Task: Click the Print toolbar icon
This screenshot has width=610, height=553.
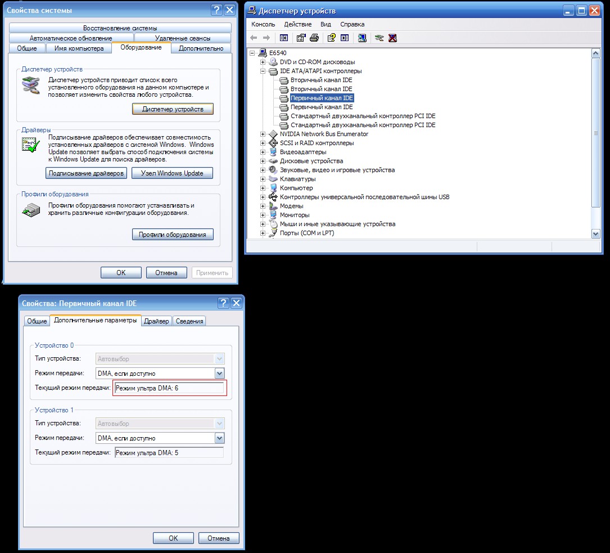Action: coord(314,38)
